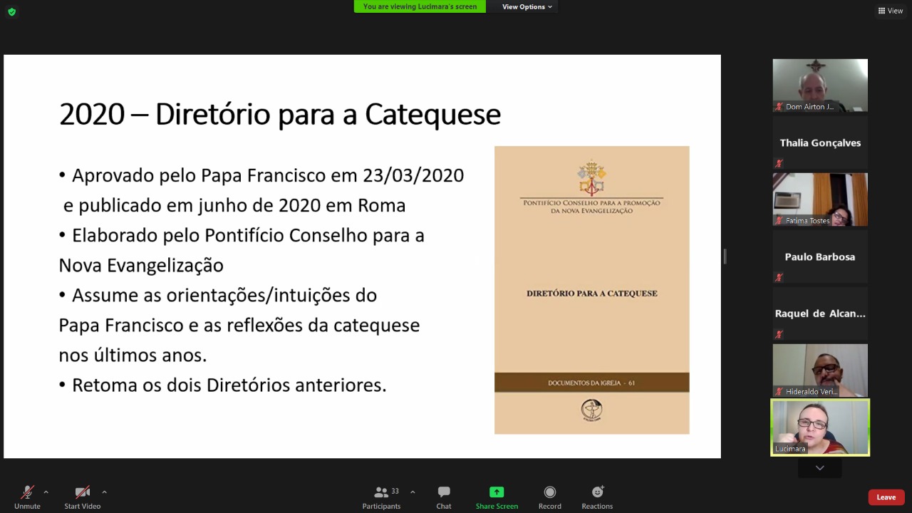Unmute the microphone
The width and height of the screenshot is (912, 513).
coord(27,497)
